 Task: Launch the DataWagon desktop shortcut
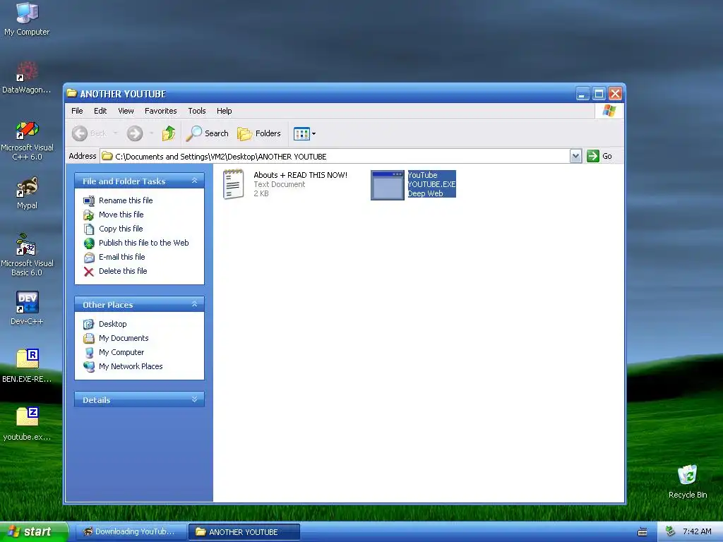[27, 77]
